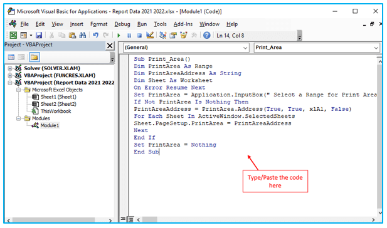Click the Reset stop icon
387x228 pixels.
pyautogui.click(x=139, y=36)
